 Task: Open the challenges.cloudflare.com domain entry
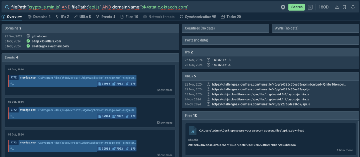(x=50, y=46)
